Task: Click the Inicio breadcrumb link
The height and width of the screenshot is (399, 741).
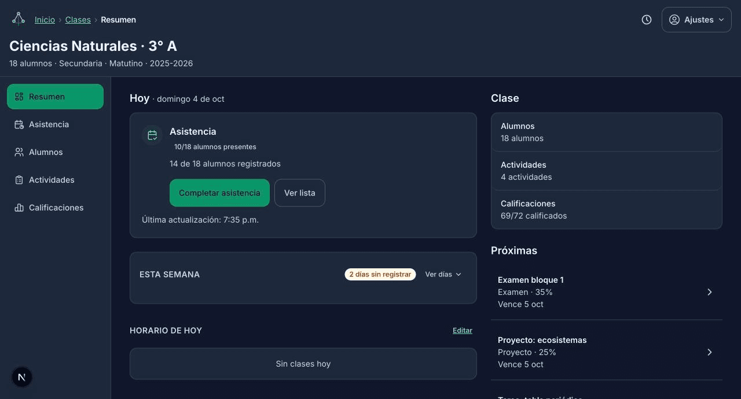Action: pyautogui.click(x=45, y=20)
